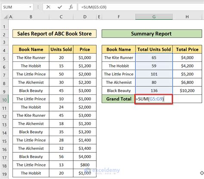The width and height of the screenshot is (204, 179).
Task: Select 'Total Units Sold' header cell
Action: coord(154,49)
